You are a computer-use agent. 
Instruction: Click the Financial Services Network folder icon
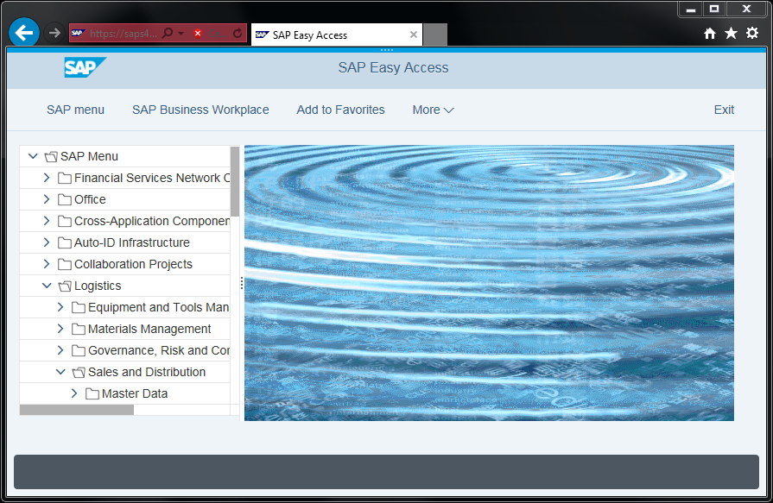65,178
